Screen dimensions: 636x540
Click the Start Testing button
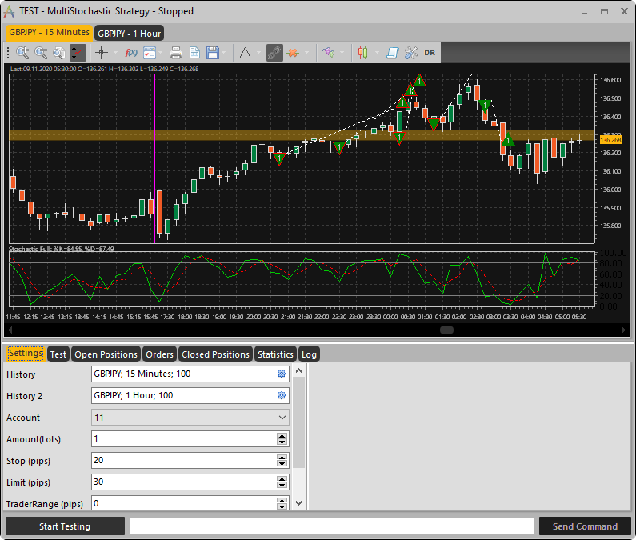(x=65, y=526)
